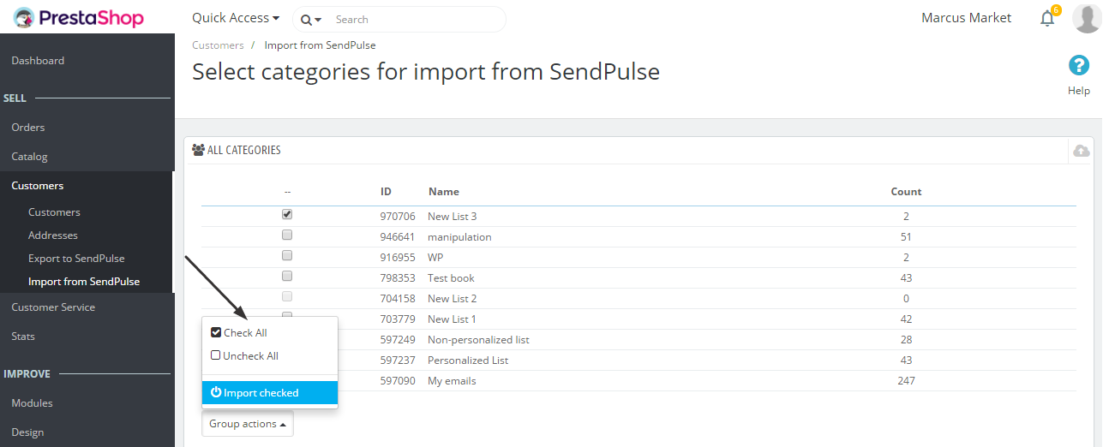Focus the Search input field
Viewport: 1109px width, 447px height.
416,19
